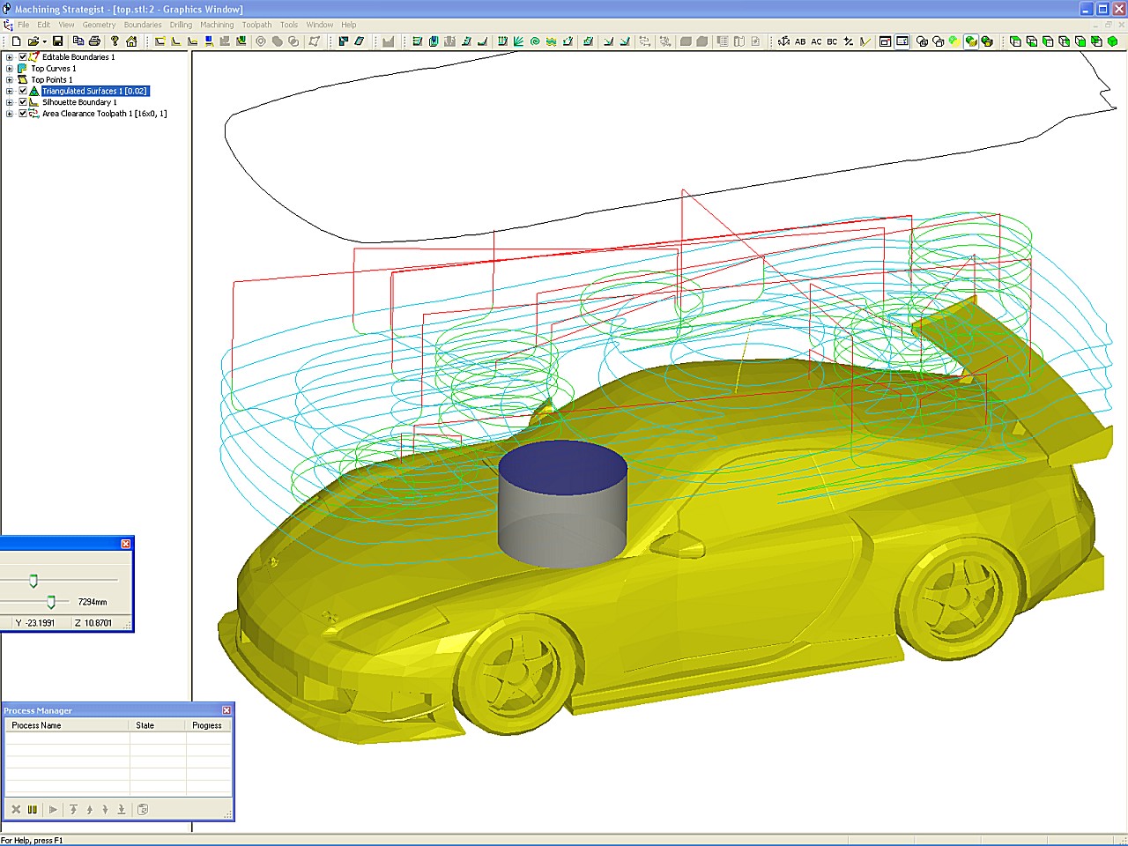1128x846 pixels.
Task: Open the Machining menu
Action: [217, 25]
